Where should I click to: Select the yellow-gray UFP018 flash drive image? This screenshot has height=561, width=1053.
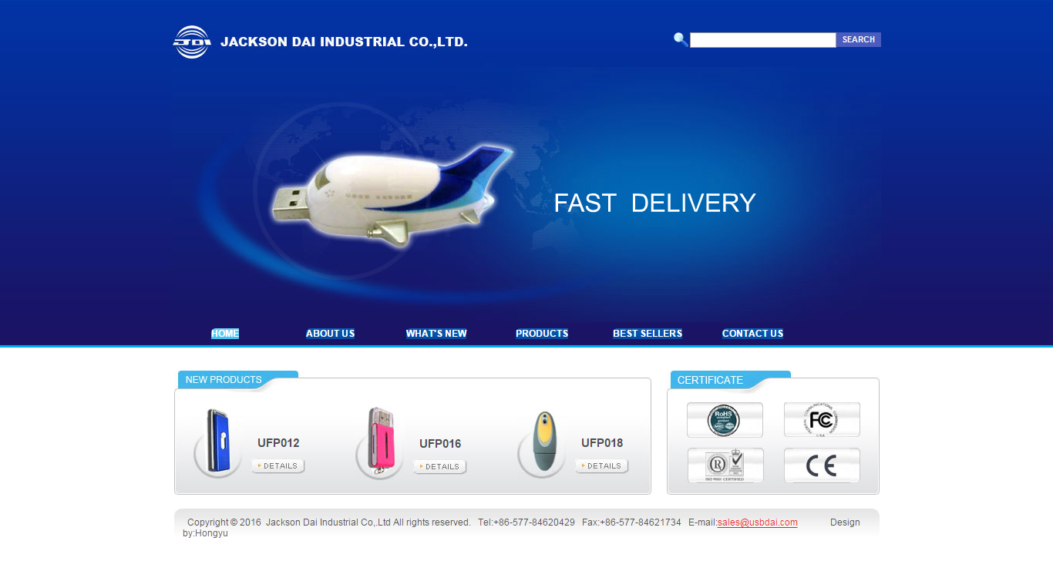543,445
